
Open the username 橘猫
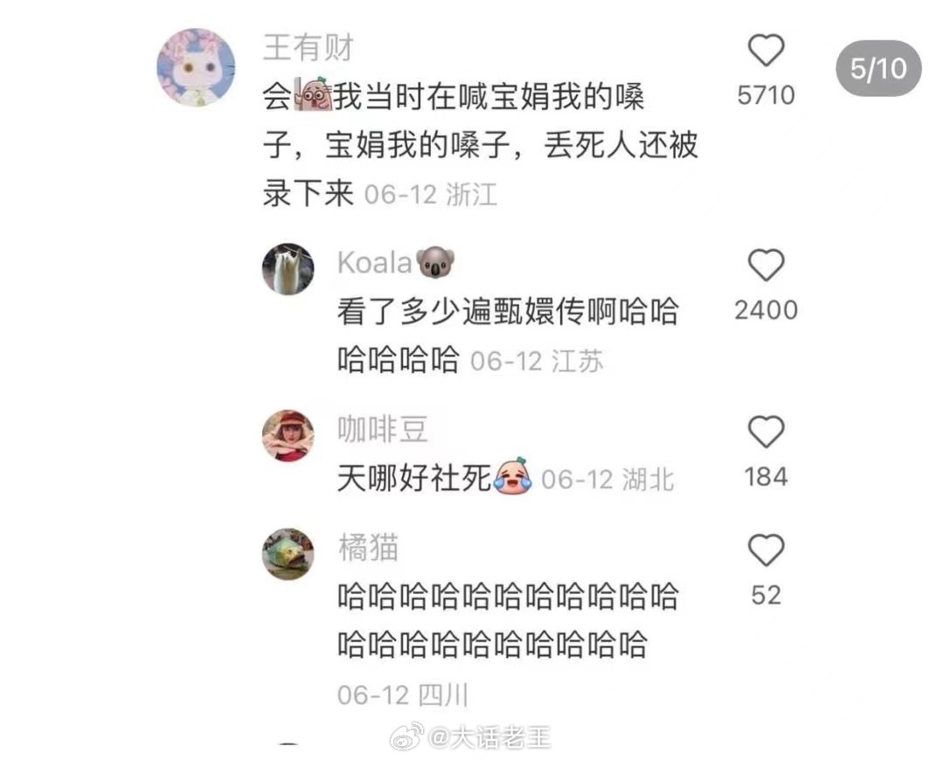tap(368, 549)
